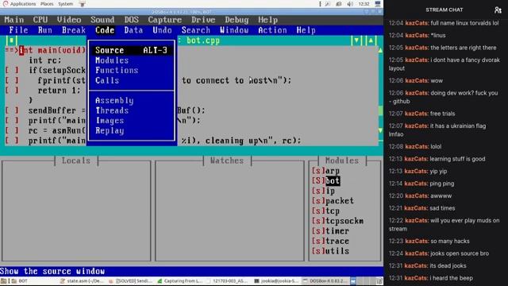Click the source scrollbar up arrow
This screenshot has width=508, height=286.
click(381, 50)
